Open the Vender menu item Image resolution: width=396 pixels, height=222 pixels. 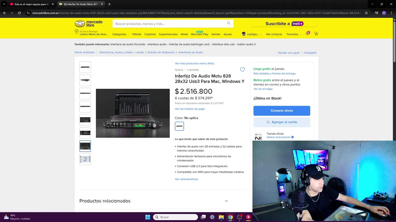216,34
